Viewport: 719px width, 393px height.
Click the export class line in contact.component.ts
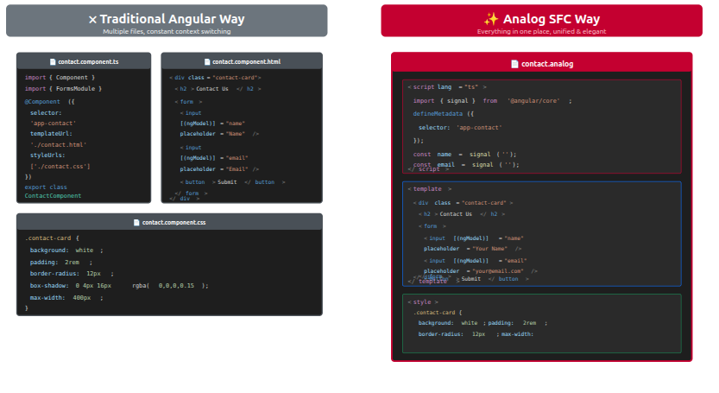click(46, 187)
